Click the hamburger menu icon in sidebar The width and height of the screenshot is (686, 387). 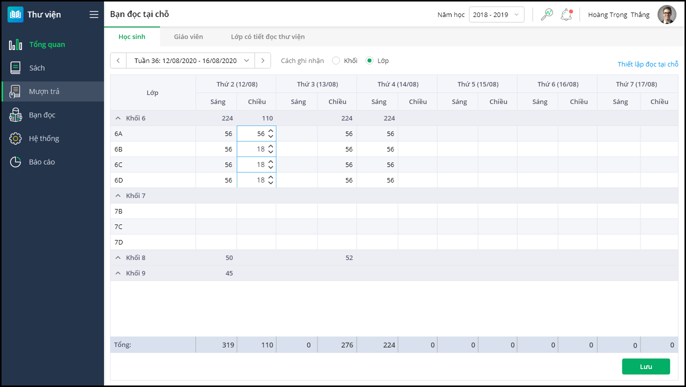(x=94, y=14)
